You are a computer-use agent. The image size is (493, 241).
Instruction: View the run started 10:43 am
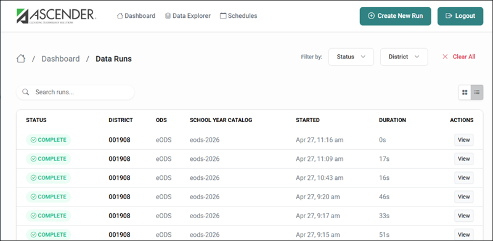(464, 178)
